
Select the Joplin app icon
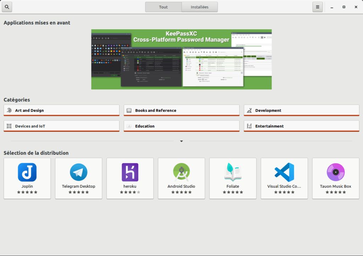click(x=27, y=172)
